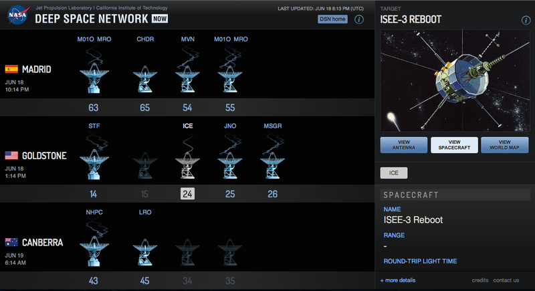
Task: Click the Spain flag next to Madrid
Action: (11, 69)
